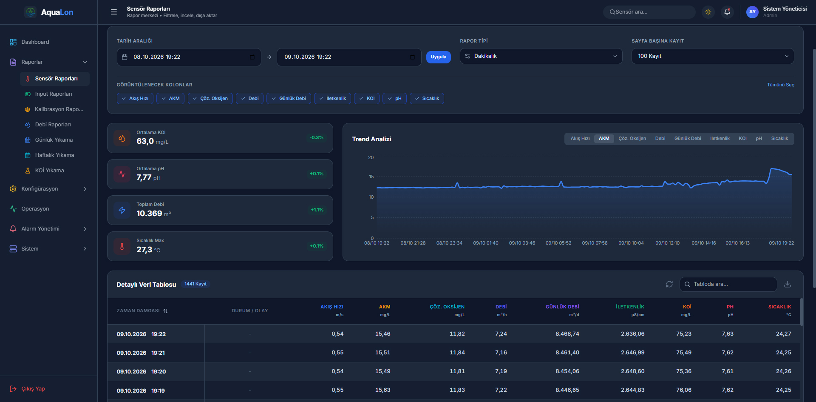Expand the Konfigürasyon sidebar section
Screen dimensions: 816x402
click(x=48, y=189)
